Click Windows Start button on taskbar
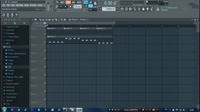 (x=4, y=110)
